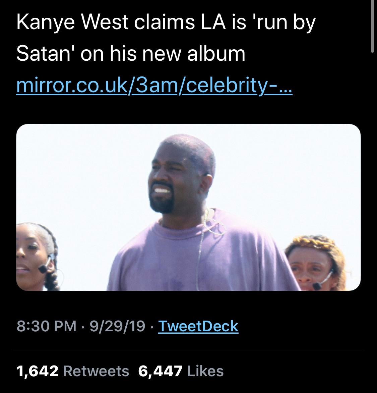377x393 pixels.
Task: Open the tweet's photo preview
Action: (188, 207)
